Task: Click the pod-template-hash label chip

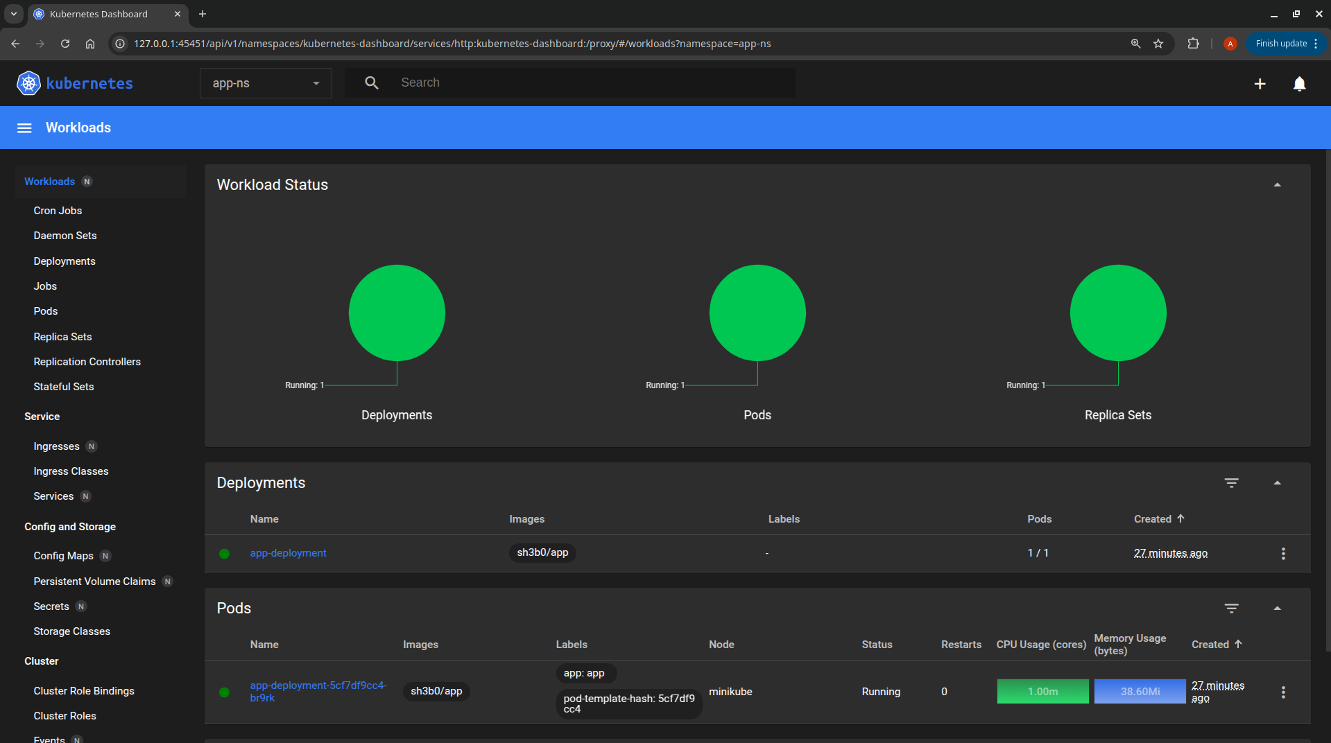Action: (629, 704)
